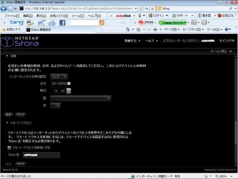
Task: Click the ホームに戻る link
Action: [222, 51]
